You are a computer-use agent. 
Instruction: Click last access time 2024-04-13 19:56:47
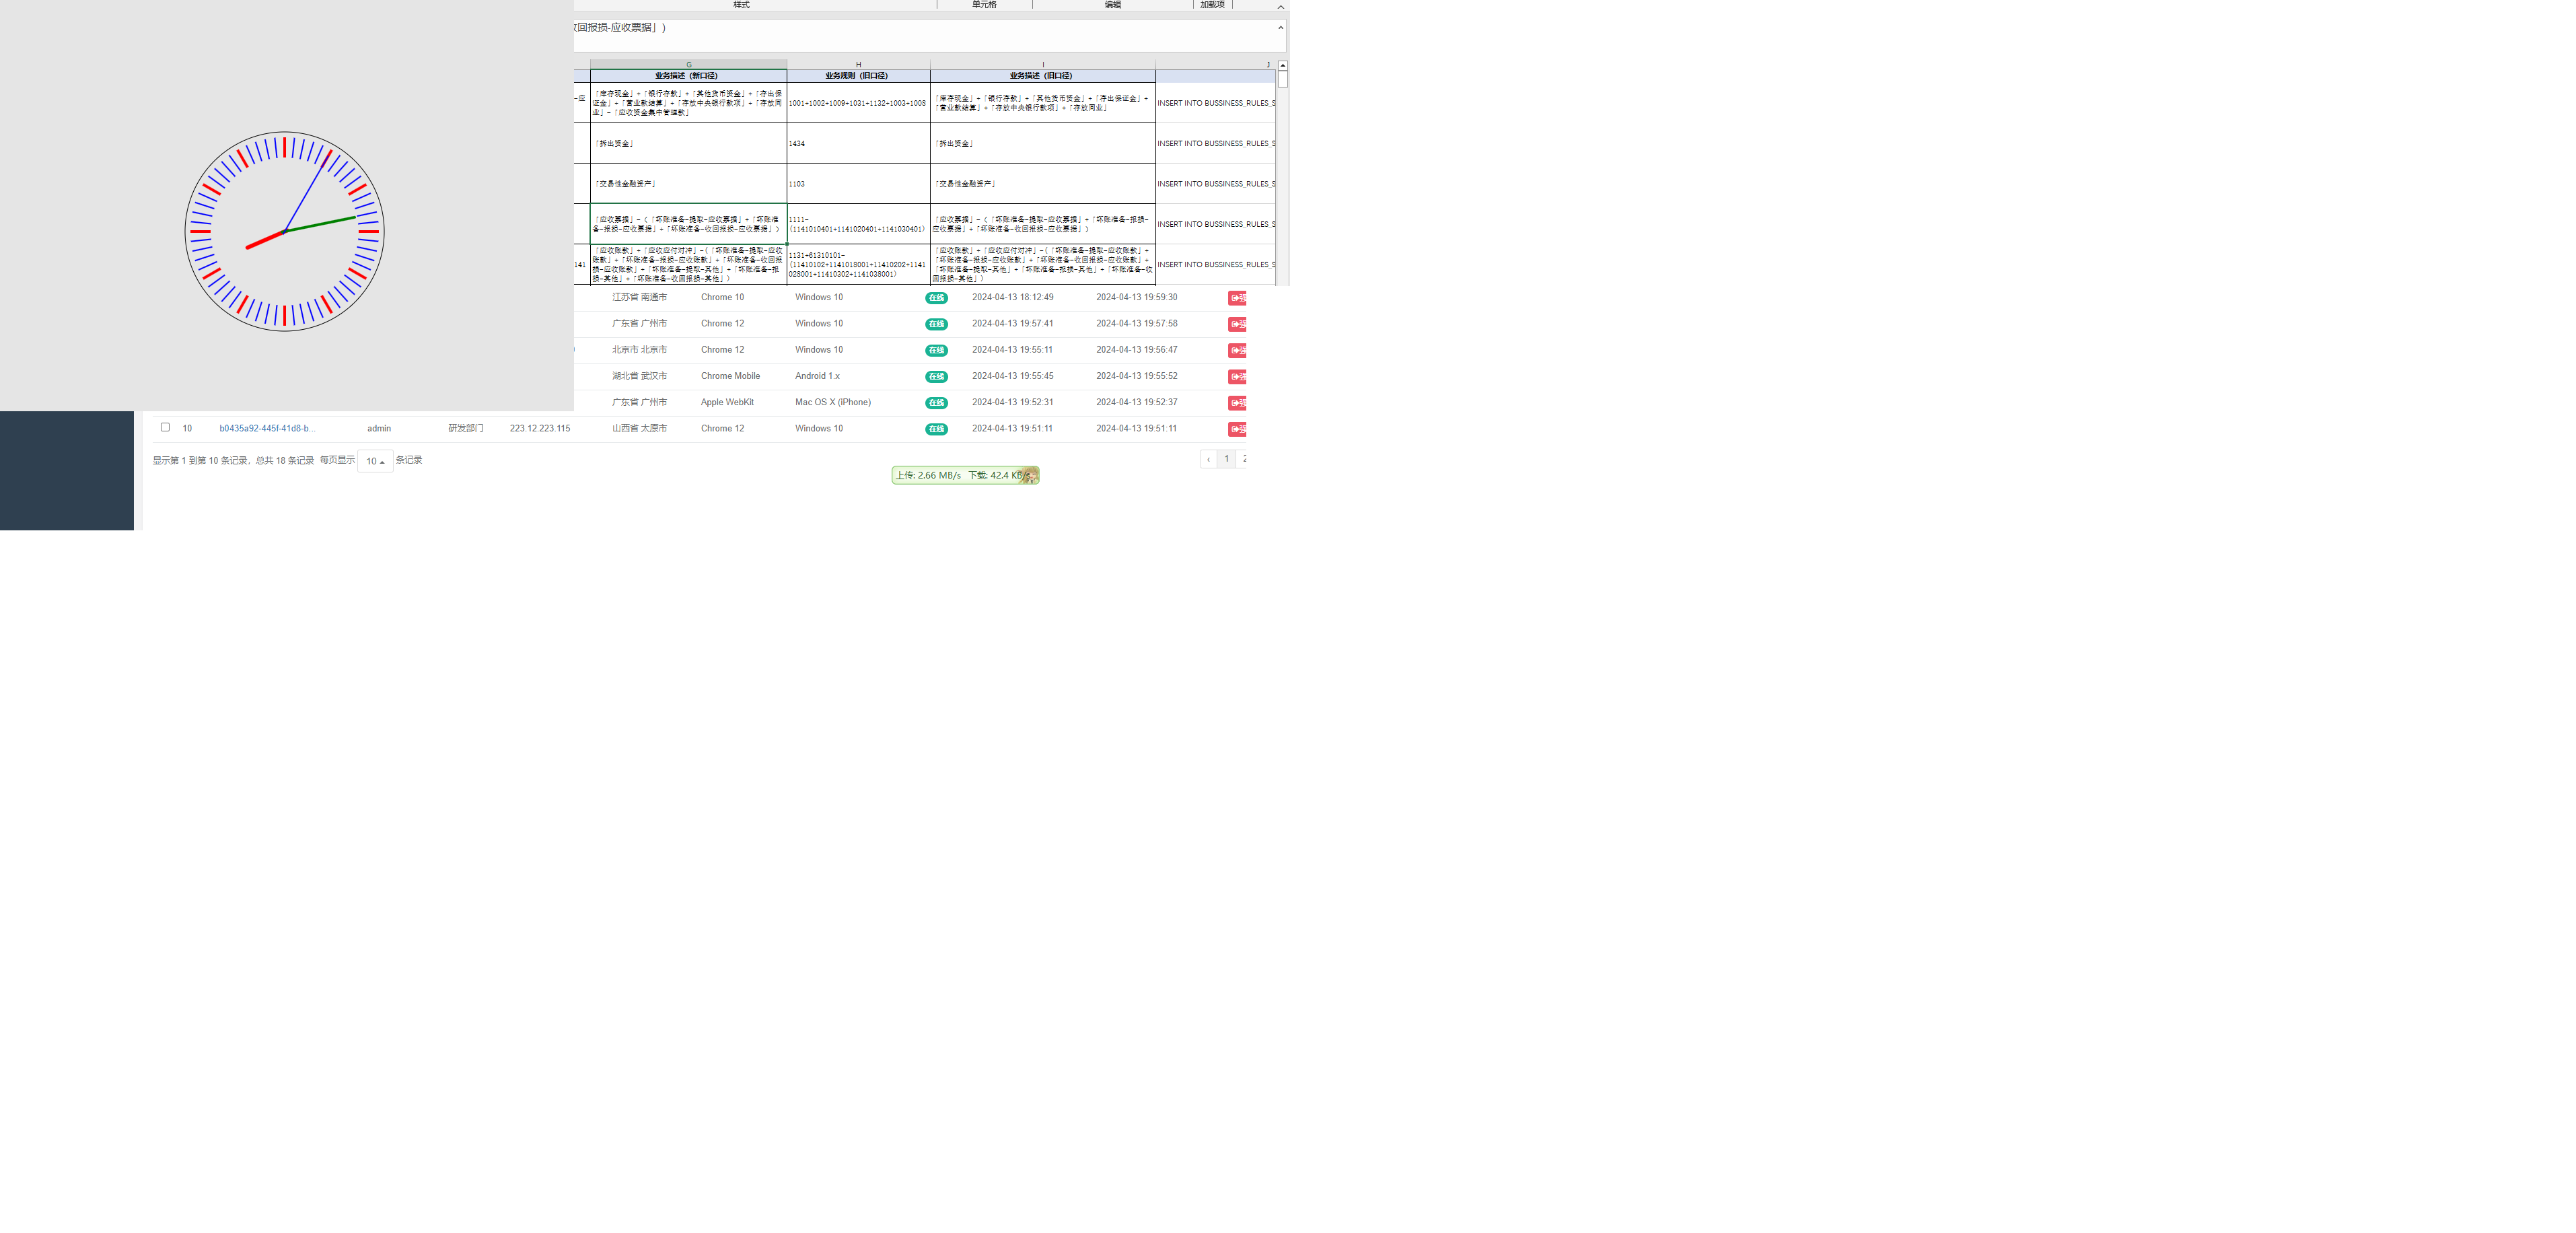point(1137,350)
